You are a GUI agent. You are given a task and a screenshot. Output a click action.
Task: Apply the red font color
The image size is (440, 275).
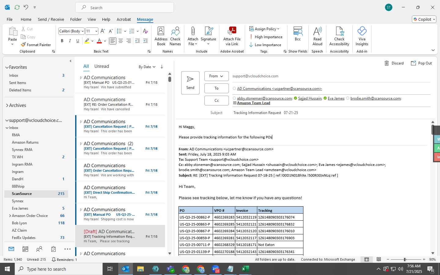pos(99,41)
